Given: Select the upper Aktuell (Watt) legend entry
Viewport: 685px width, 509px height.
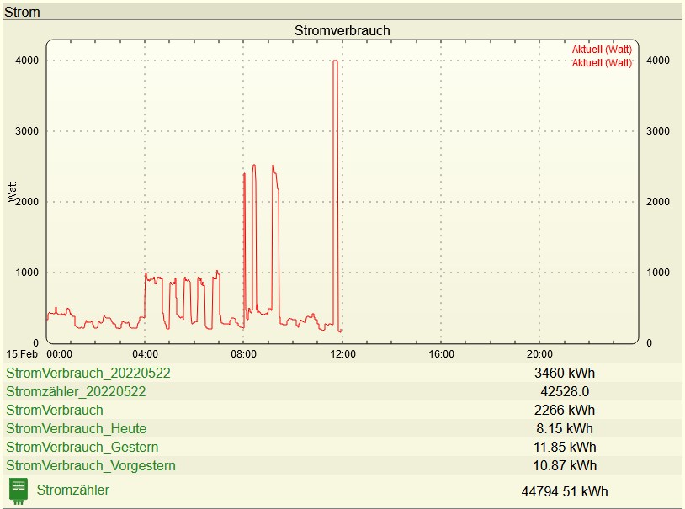Looking at the screenshot, I should tap(601, 50).
